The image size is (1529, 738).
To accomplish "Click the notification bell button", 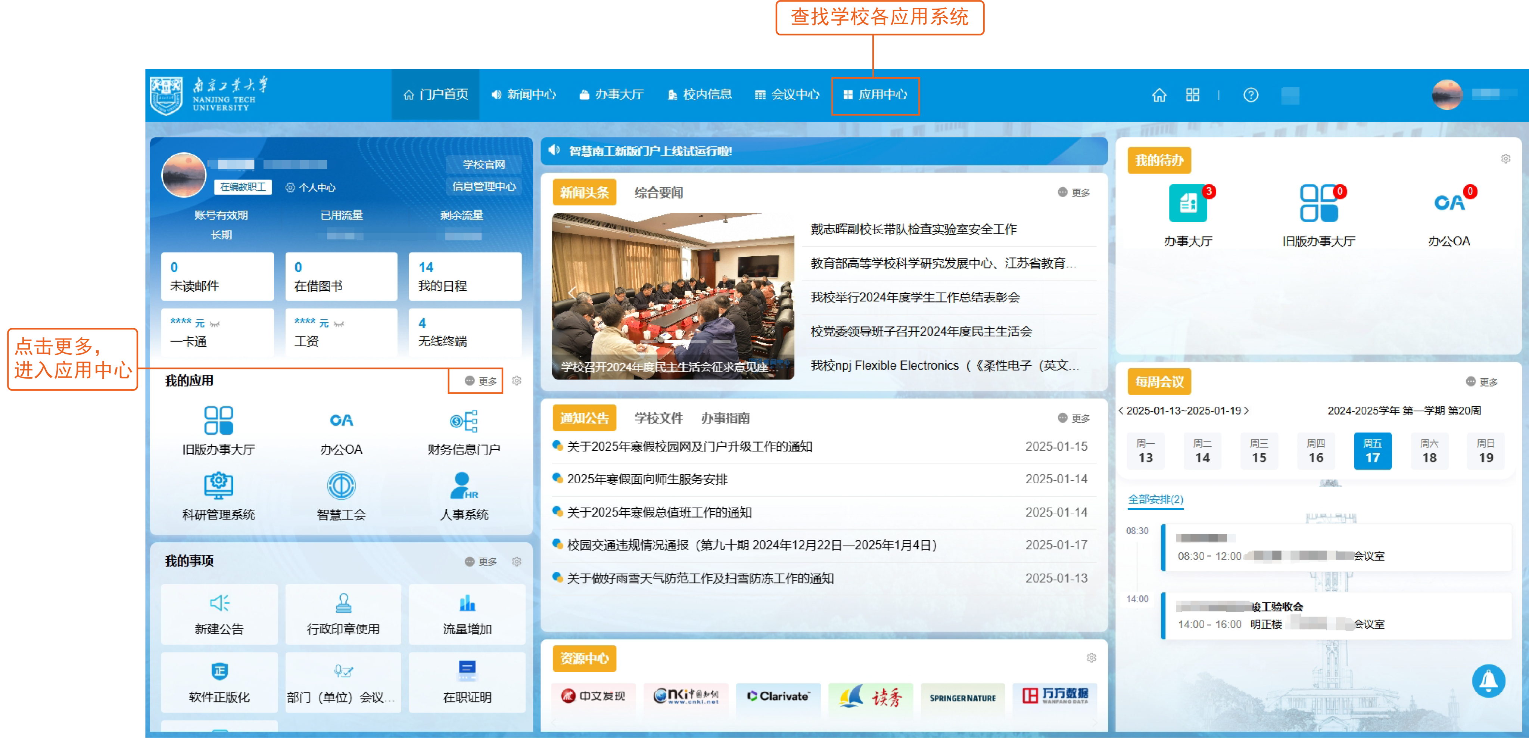I will pyautogui.click(x=1488, y=680).
